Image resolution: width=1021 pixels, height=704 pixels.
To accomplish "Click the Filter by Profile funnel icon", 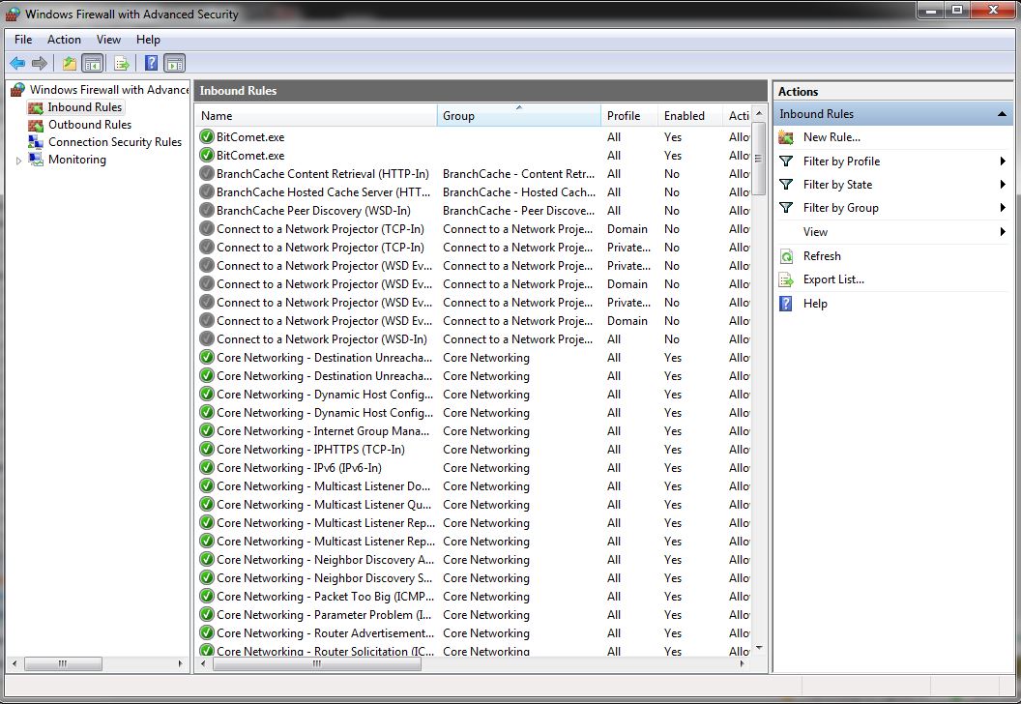I will (787, 161).
